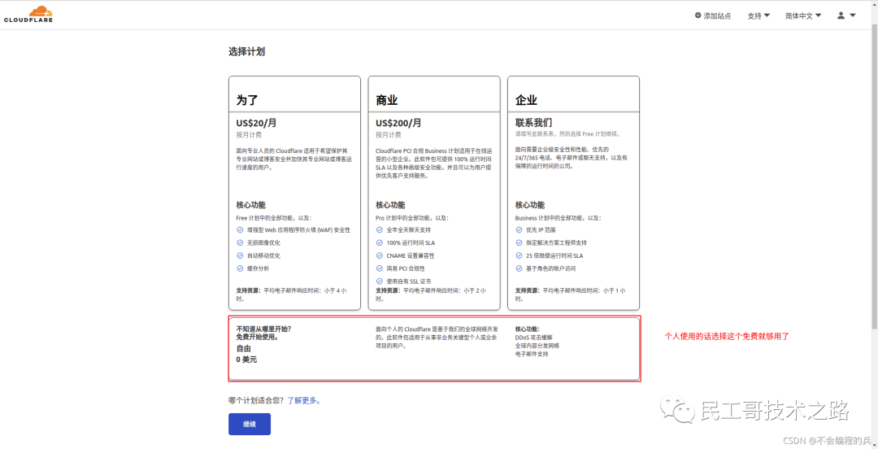Viewport: 878px width, 449px height.
Task: Expand the 支持 support dropdown
Action: [x=758, y=15]
